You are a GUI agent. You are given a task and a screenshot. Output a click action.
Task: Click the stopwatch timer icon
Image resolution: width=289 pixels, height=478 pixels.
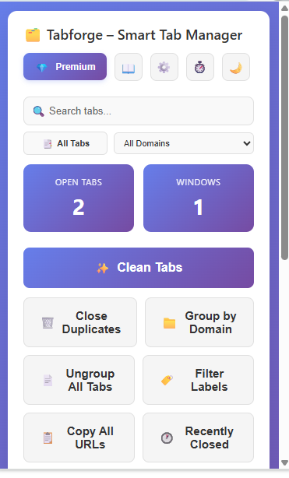200,67
